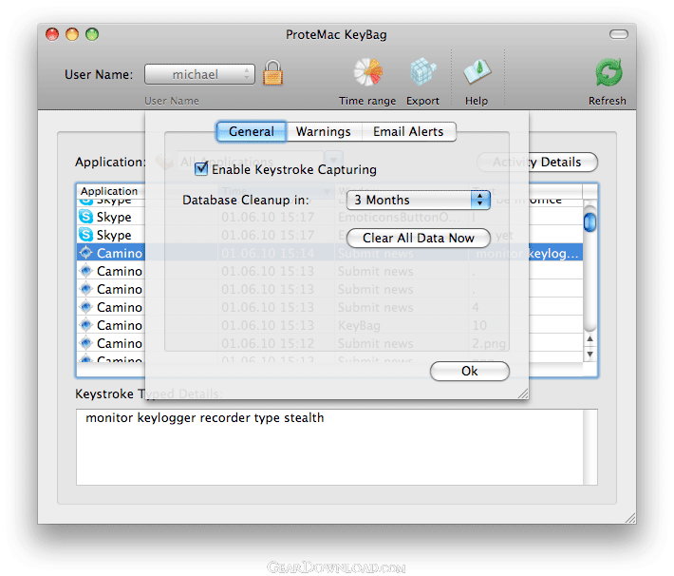Screen dimensions: 674x576
Task: Open the Time range tool
Action: (x=367, y=72)
